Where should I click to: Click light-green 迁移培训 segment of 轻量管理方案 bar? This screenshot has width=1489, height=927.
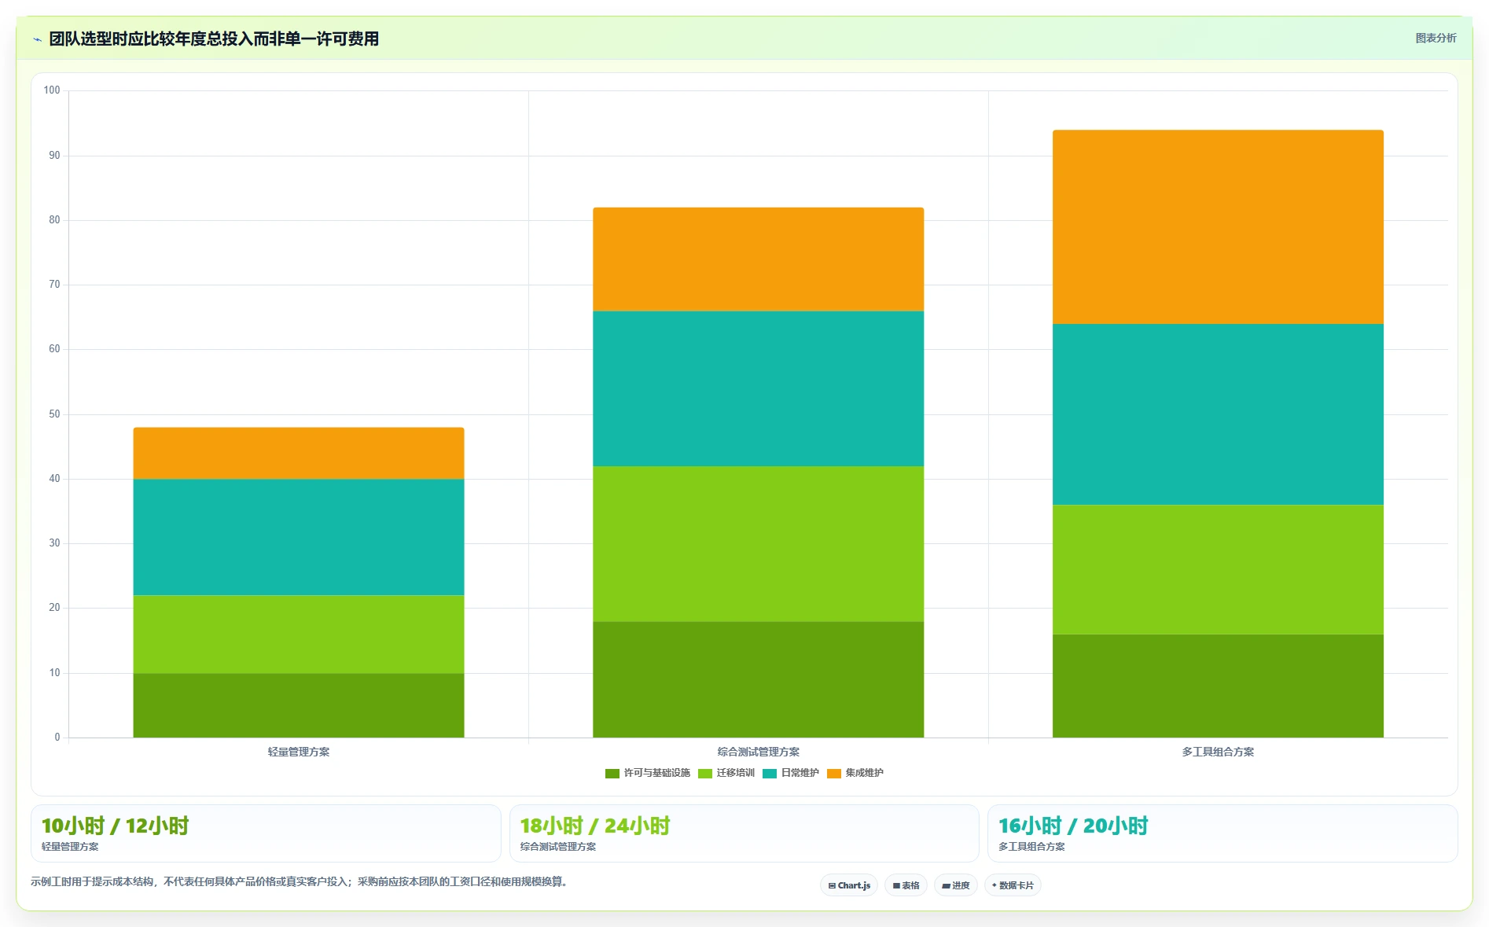pyautogui.click(x=299, y=635)
